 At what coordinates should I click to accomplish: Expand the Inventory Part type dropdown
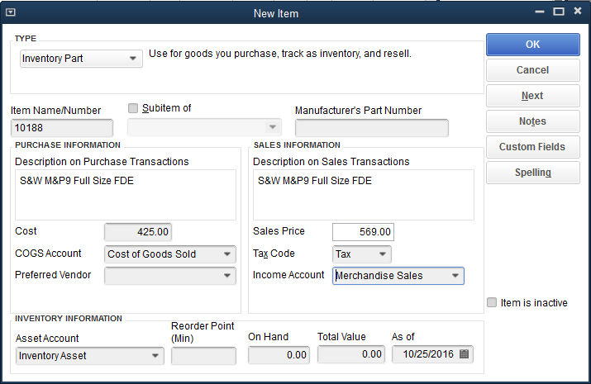click(x=133, y=59)
